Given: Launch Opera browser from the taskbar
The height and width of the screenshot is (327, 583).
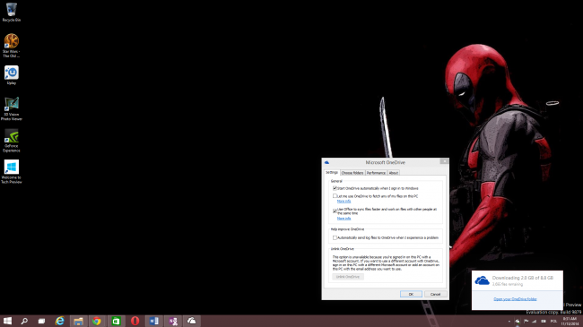Looking at the screenshot, I should click(135, 321).
